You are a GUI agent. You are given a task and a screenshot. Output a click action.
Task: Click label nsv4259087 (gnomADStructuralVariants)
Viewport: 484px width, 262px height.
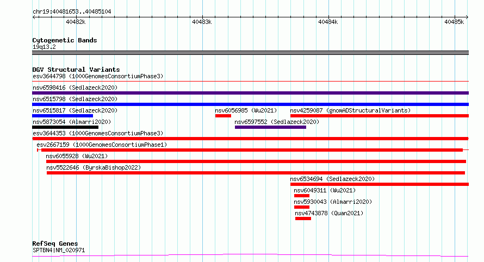350,110
